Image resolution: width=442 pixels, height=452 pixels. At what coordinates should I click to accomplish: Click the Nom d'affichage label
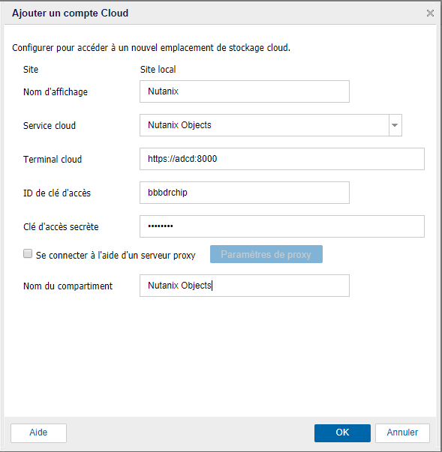56,92
